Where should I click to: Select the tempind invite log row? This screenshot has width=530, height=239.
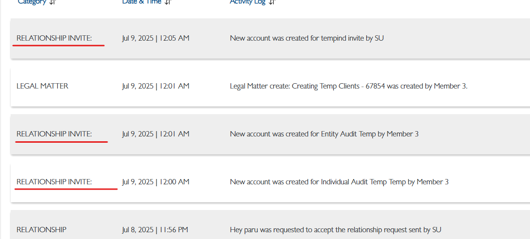pyautogui.click(x=270, y=38)
